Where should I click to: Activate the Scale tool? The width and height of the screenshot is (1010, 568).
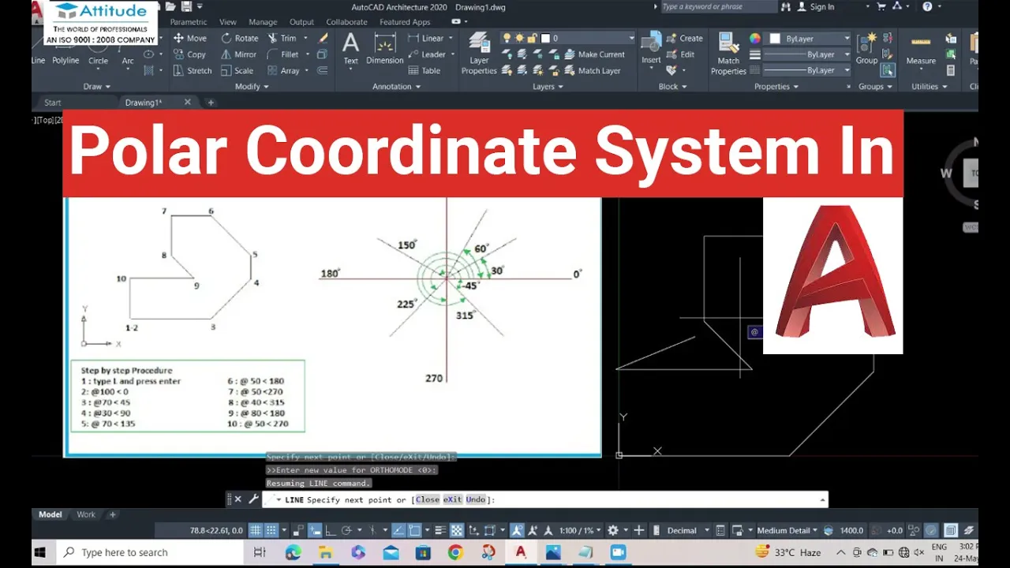point(237,70)
